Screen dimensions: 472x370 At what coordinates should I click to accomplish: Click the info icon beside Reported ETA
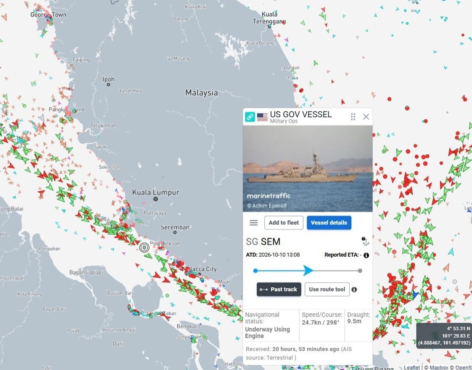click(366, 255)
